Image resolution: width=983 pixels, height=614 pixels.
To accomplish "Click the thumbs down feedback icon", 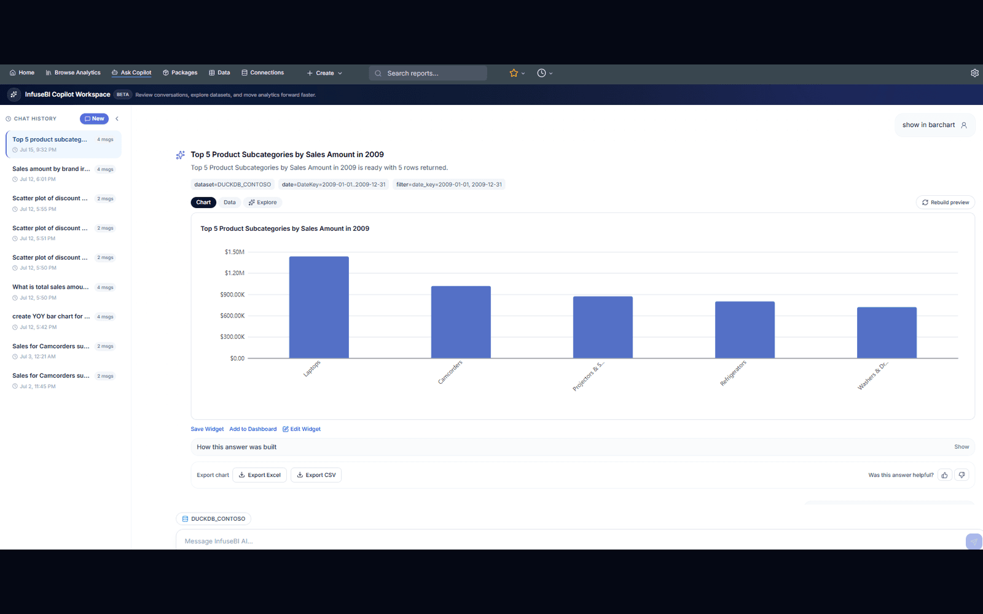I will (961, 475).
